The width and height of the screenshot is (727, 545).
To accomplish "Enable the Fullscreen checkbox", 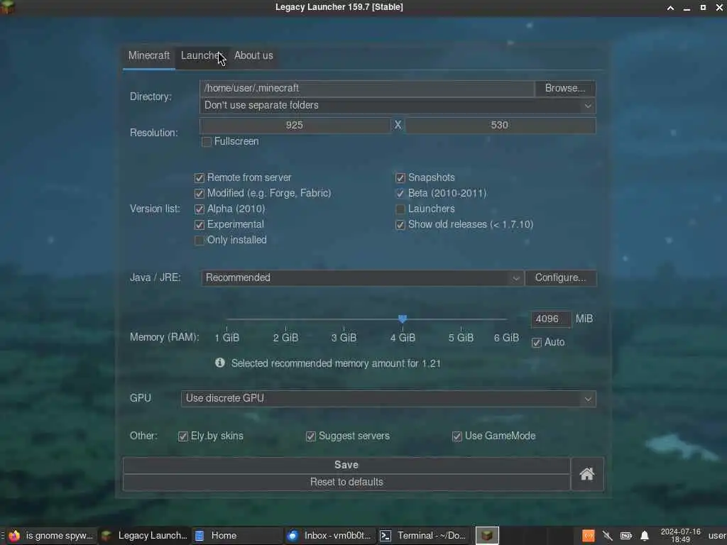I will pyautogui.click(x=207, y=141).
